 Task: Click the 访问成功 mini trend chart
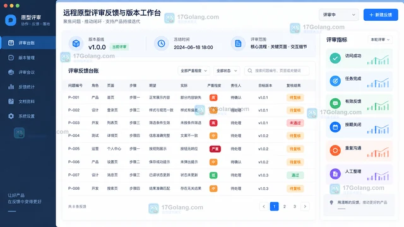click(x=378, y=60)
